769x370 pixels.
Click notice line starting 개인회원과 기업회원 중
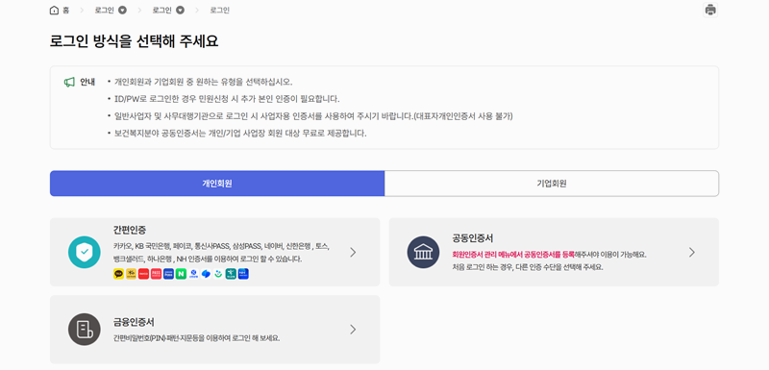tap(203, 82)
